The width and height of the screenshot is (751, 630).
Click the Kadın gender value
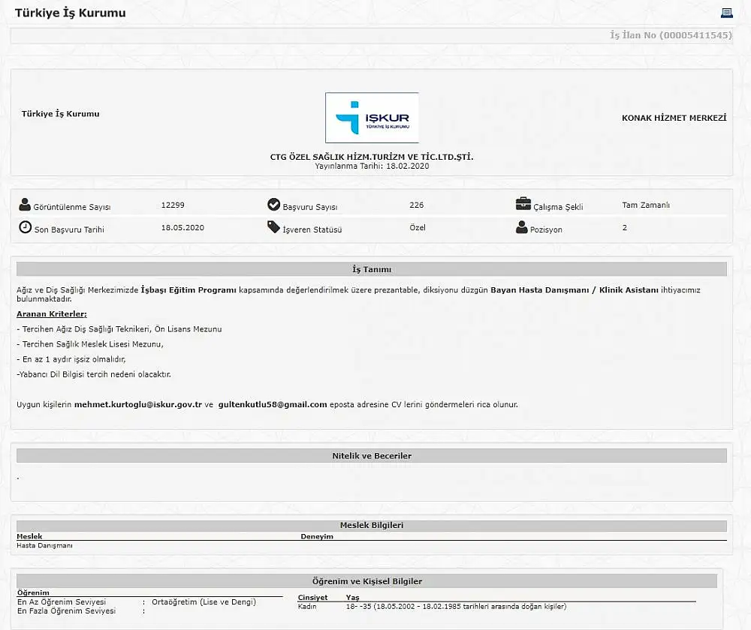click(307, 607)
